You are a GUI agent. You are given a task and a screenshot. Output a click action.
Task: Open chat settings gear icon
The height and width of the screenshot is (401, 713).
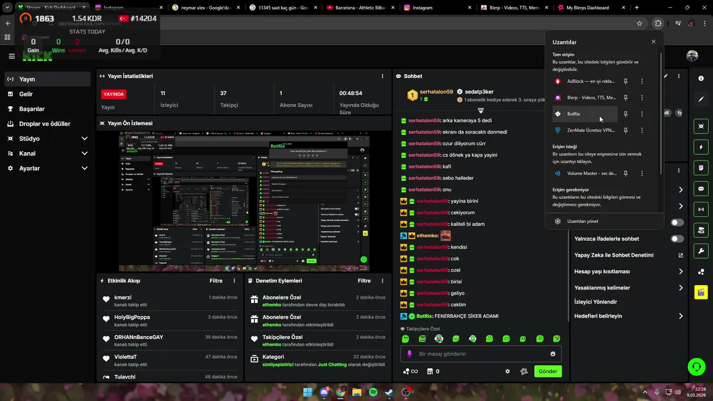click(x=507, y=371)
